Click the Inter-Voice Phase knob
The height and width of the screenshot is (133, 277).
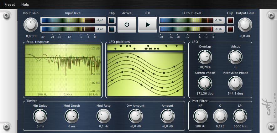point(235,83)
